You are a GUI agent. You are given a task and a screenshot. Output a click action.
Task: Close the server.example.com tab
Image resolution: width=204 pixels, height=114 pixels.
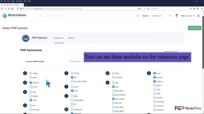click(22, 5)
